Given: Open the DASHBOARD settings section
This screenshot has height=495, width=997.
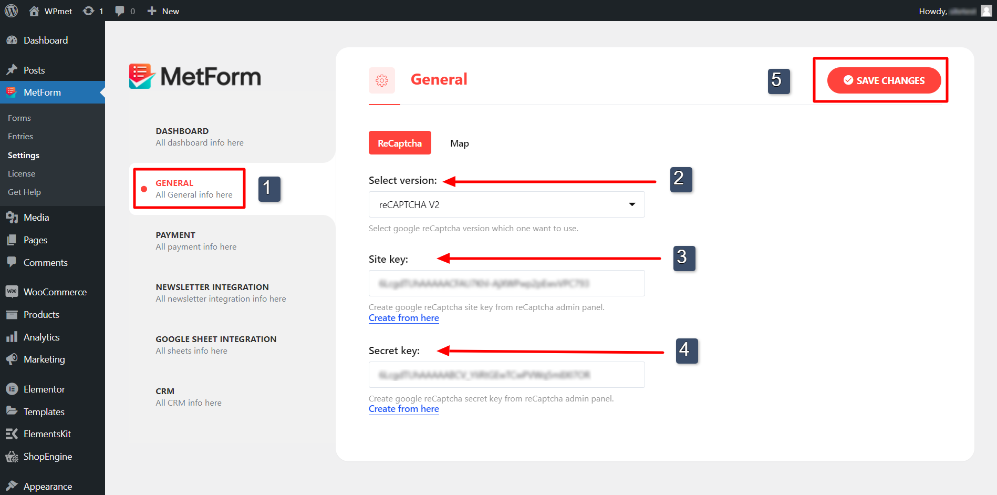Looking at the screenshot, I should [200, 137].
